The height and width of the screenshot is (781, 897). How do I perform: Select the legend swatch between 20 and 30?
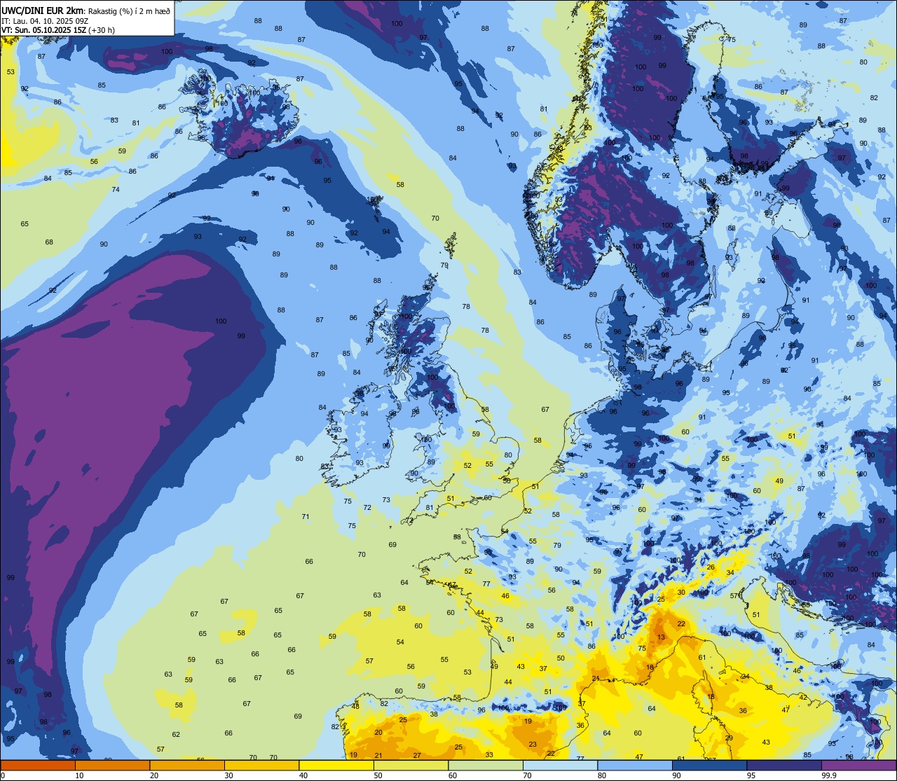coord(187,765)
